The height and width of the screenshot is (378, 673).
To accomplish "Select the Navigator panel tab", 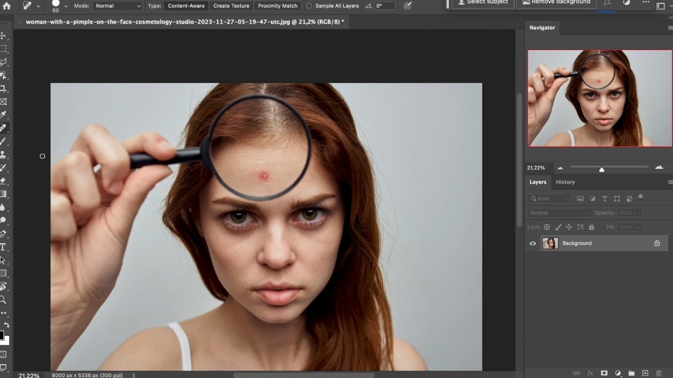I will tap(542, 28).
